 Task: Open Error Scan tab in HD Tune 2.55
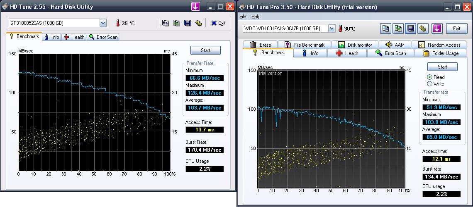[103, 37]
